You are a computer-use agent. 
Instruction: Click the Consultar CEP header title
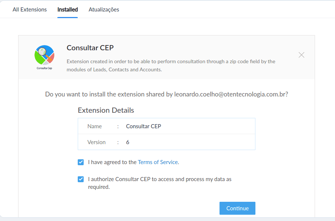coord(90,48)
